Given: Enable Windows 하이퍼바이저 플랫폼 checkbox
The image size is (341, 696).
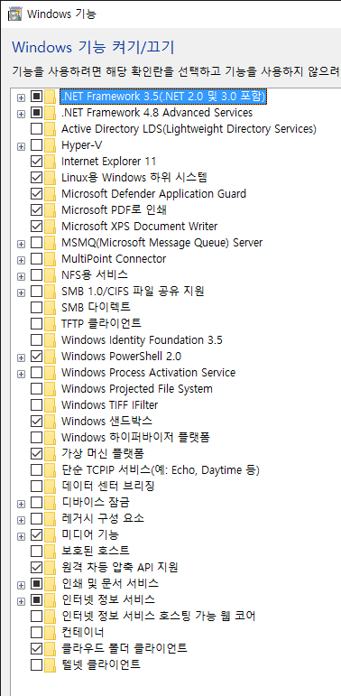Looking at the screenshot, I should point(36,437).
